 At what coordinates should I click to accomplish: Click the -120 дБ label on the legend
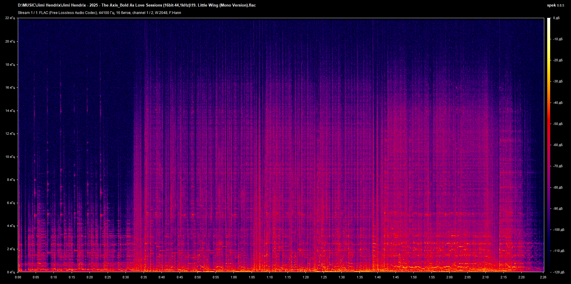pyautogui.click(x=559, y=272)
